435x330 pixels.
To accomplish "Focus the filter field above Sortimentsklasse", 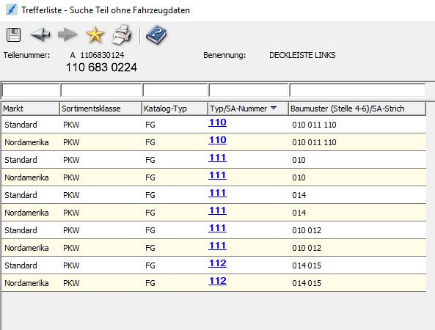I will tap(101, 90).
